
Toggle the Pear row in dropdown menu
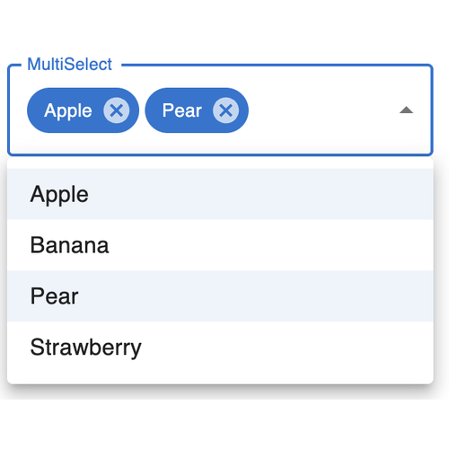[220, 296]
